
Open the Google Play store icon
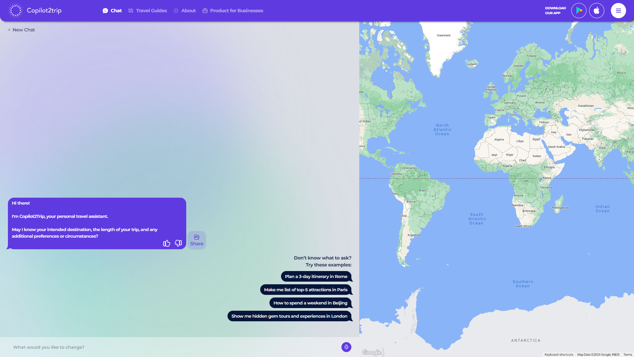tap(579, 10)
